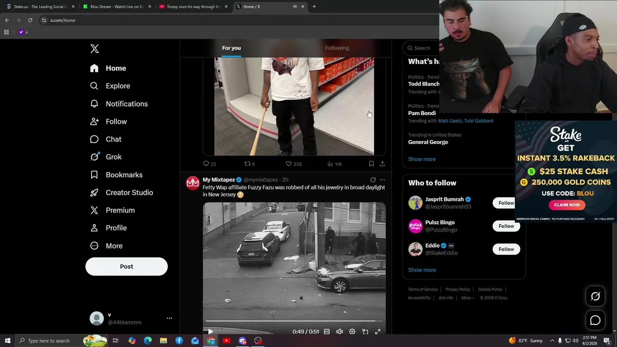Open Windows notification center
This screenshot has height=347, width=617.
click(x=607, y=341)
